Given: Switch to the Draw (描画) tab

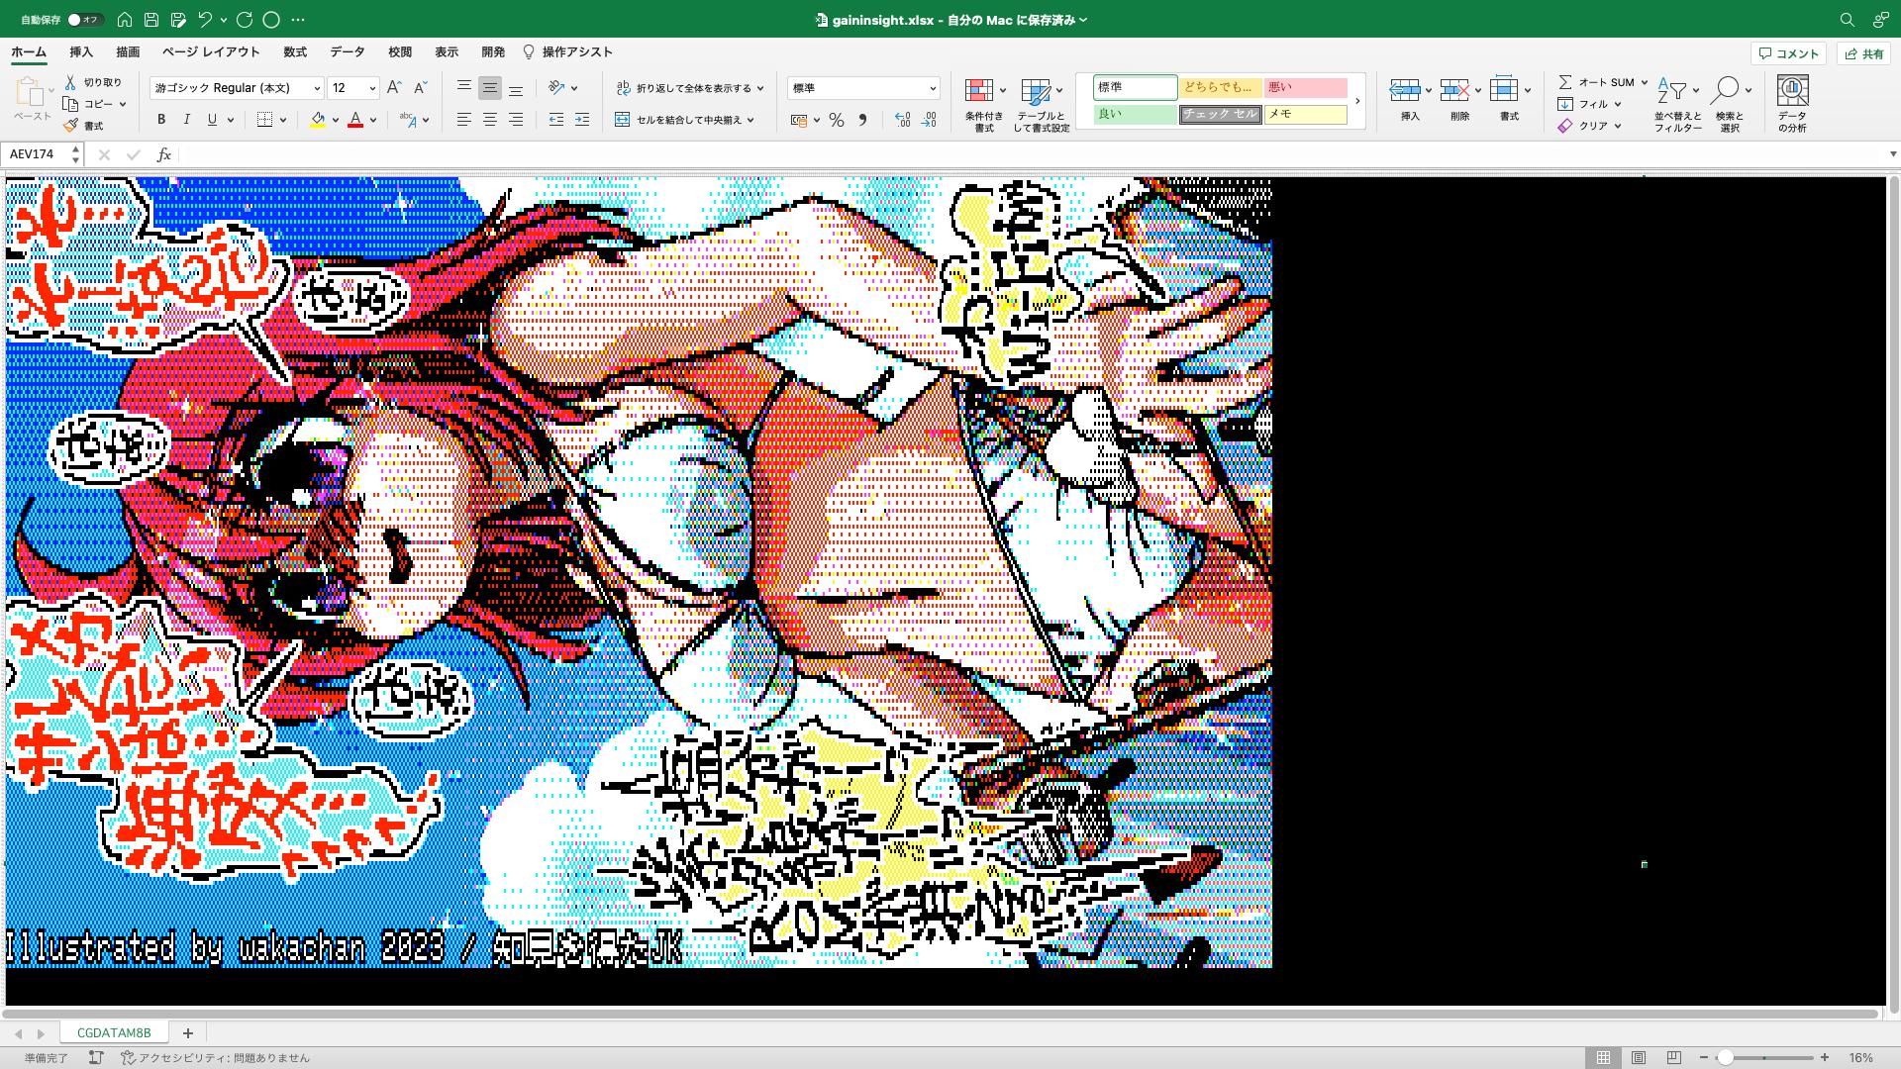Looking at the screenshot, I should 128,52.
